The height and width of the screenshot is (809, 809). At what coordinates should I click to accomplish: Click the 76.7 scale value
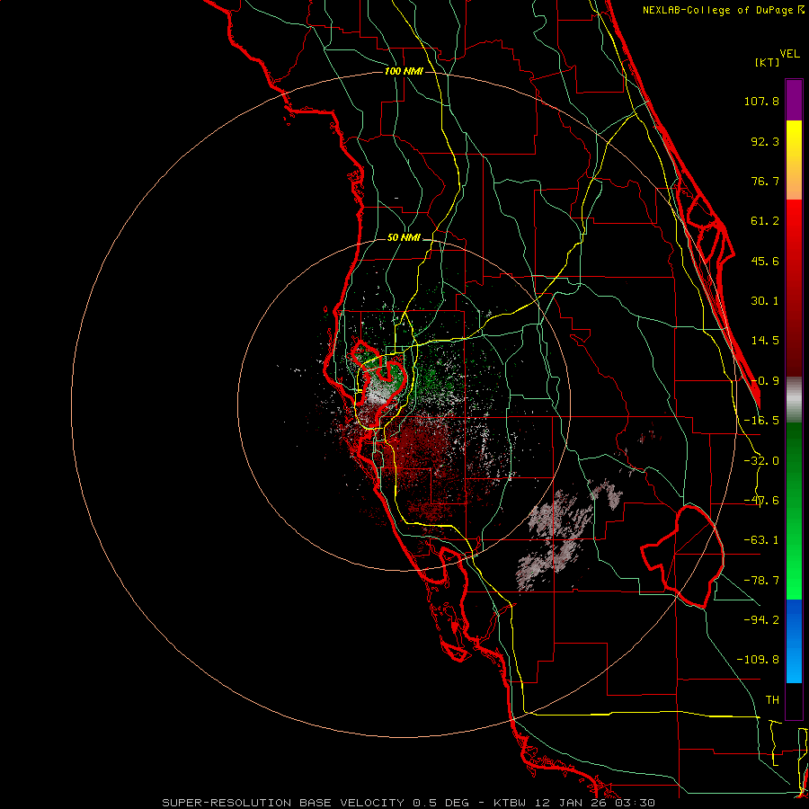click(x=765, y=181)
